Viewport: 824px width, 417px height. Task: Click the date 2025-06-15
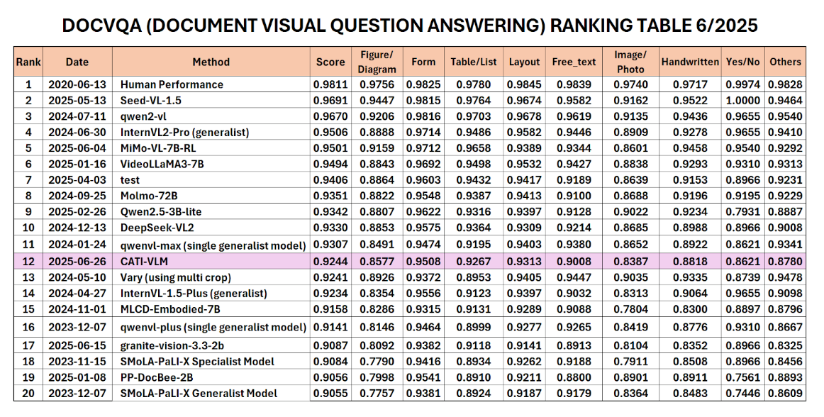click(77, 345)
